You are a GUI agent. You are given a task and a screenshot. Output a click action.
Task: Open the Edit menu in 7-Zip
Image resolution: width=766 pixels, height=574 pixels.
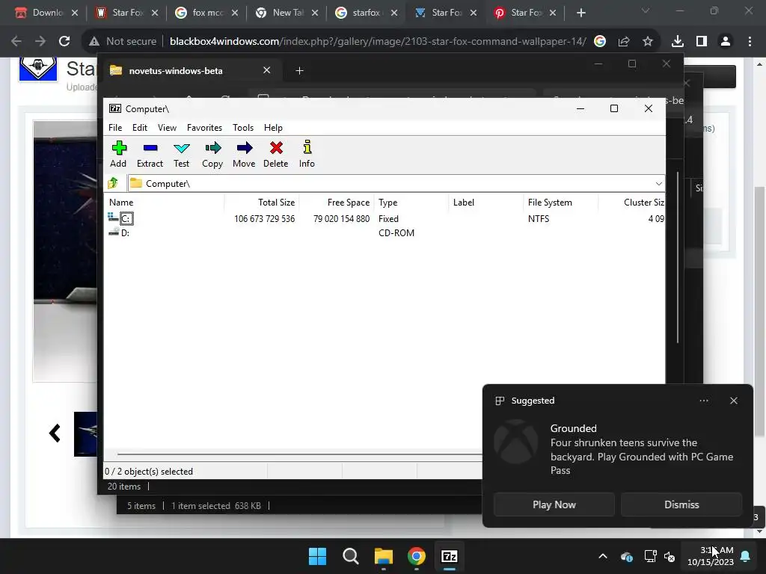coord(140,127)
